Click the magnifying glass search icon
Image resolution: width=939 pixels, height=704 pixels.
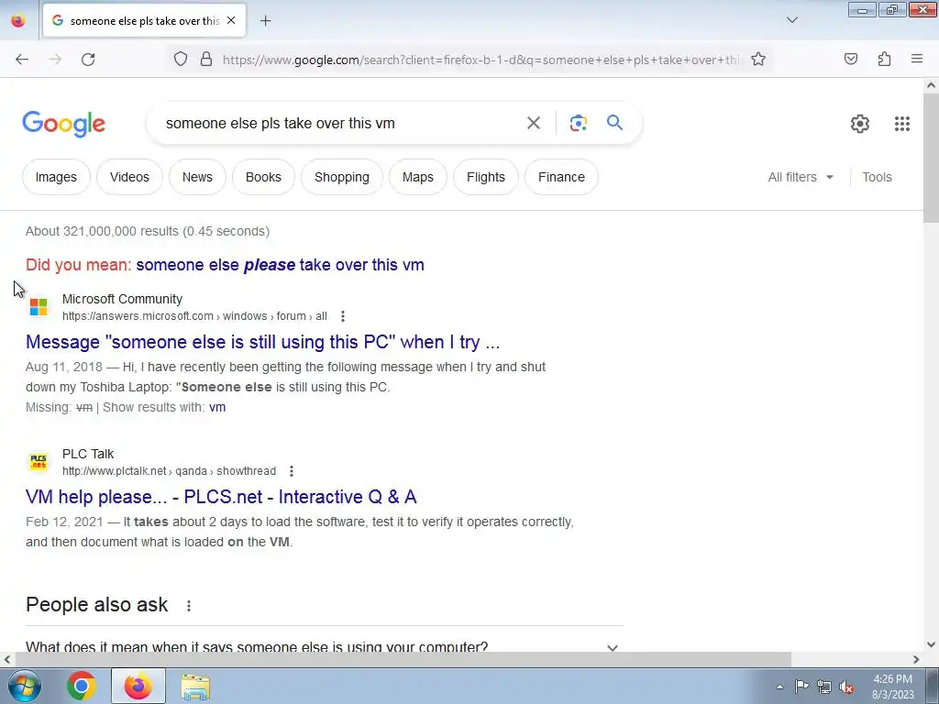point(614,123)
